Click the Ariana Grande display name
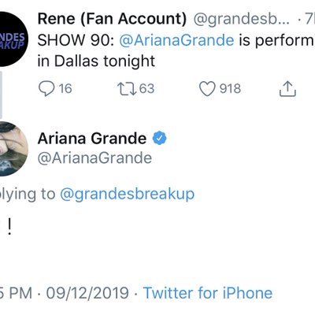Image resolution: width=315 pixels, height=315 pixels. 92,139
